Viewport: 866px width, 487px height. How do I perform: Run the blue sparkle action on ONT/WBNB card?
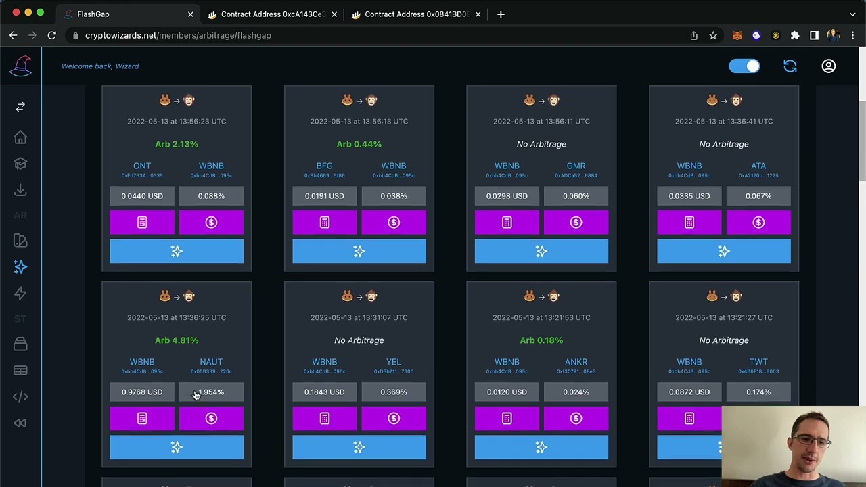177,251
